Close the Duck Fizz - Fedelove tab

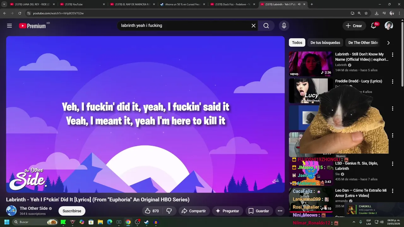254,4
